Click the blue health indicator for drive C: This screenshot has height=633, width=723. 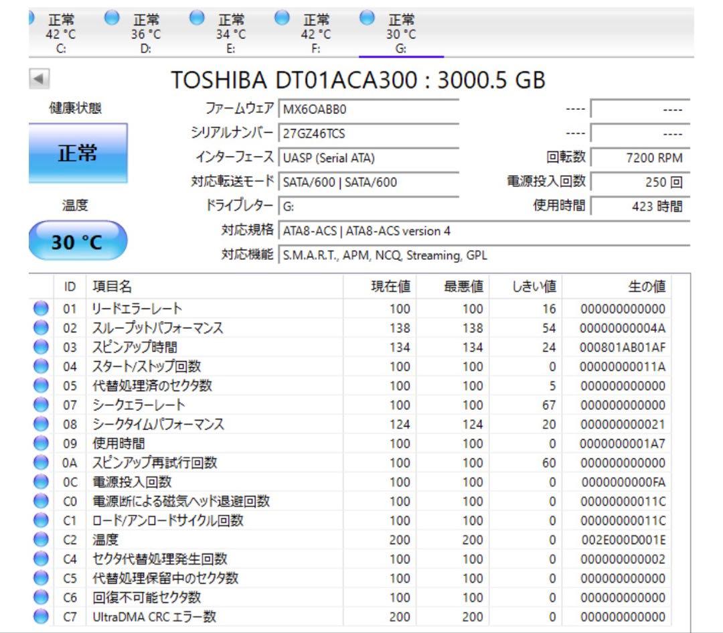[31, 18]
